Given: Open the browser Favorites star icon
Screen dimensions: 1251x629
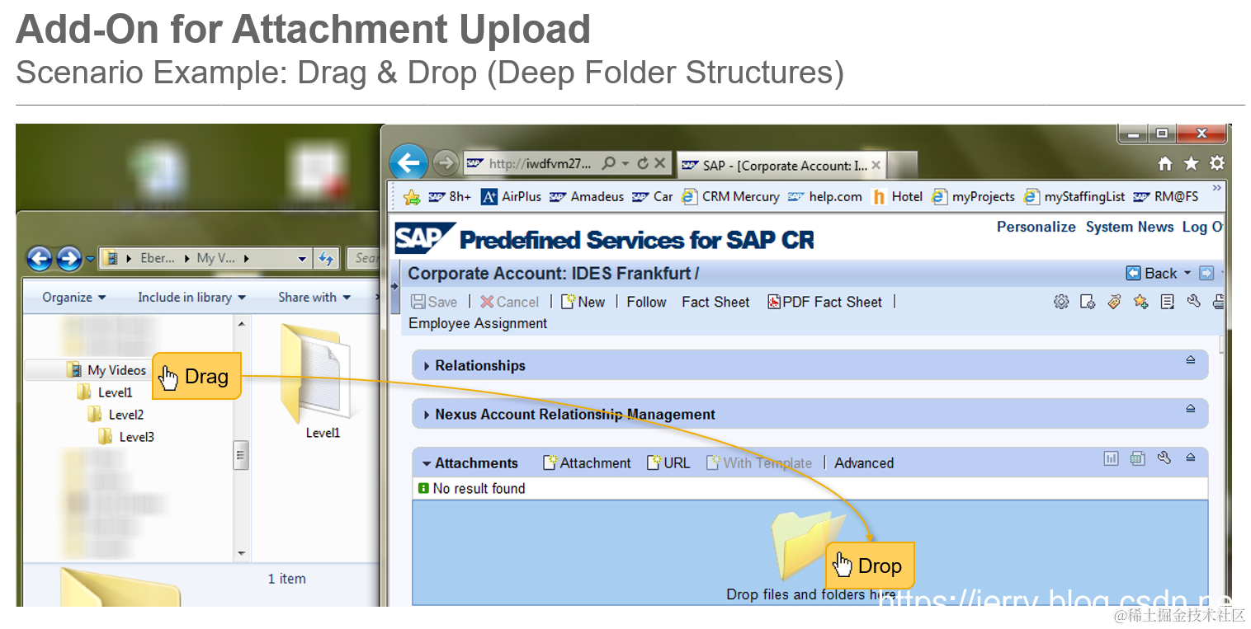Looking at the screenshot, I should coord(1191,163).
